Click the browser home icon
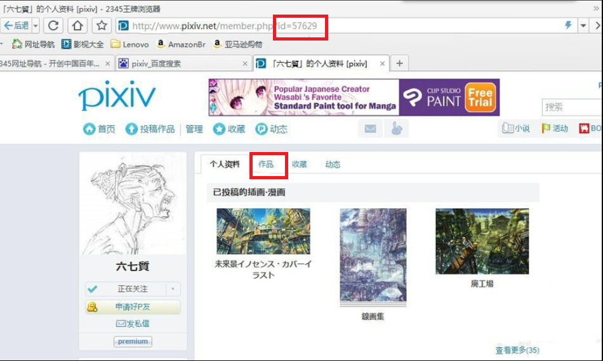 [x=77, y=26]
